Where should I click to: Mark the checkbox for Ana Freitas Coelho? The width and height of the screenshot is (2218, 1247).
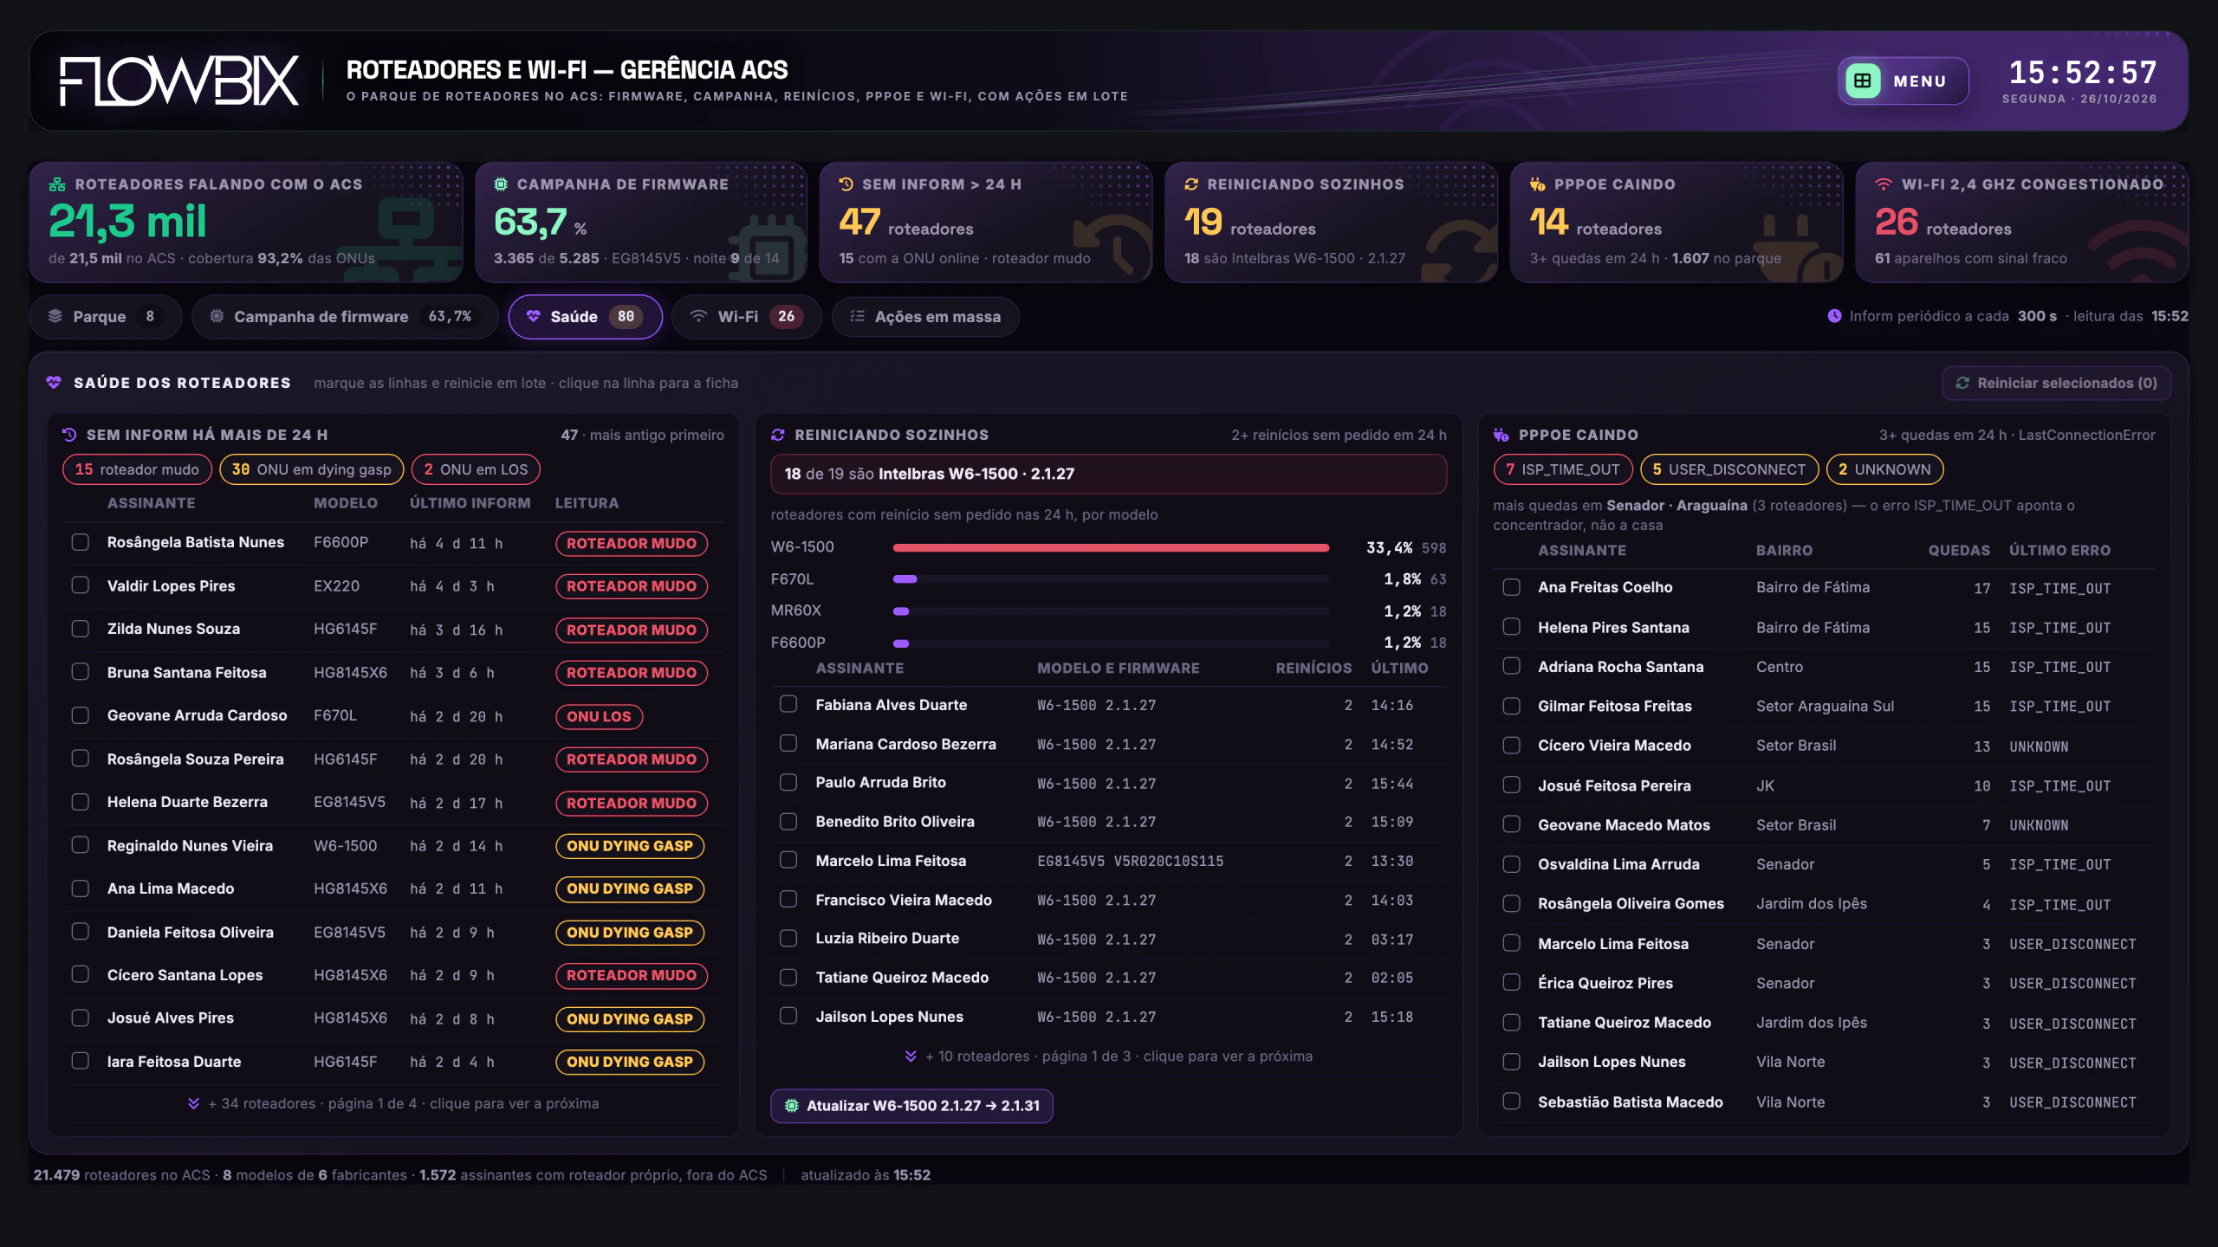click(x=1512, y=587)
